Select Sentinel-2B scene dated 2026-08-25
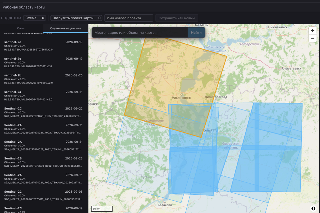This screenshot has height=213, width=320. [43, 162]
